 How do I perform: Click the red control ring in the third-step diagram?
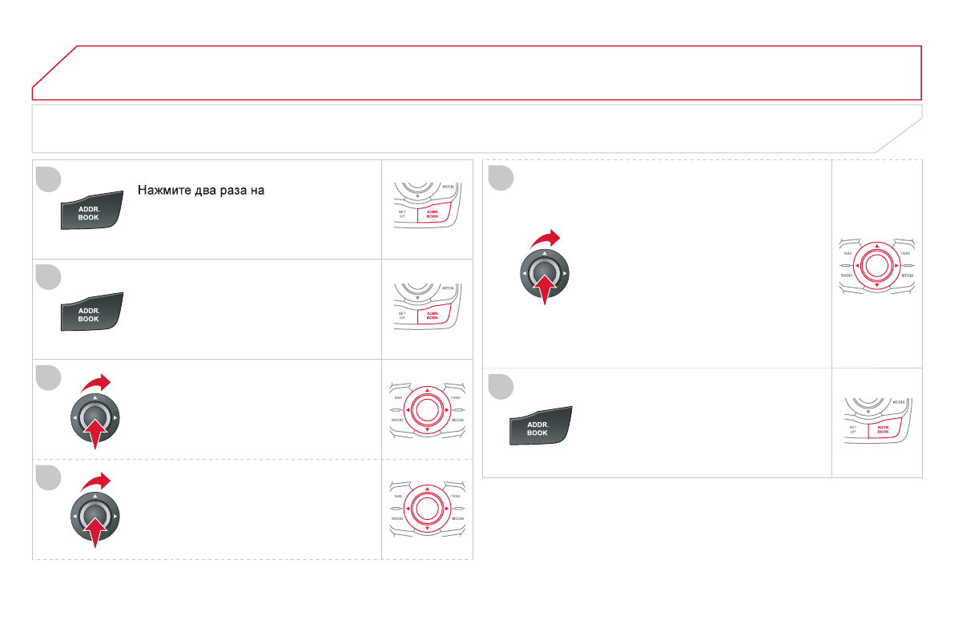pos(428,409)
